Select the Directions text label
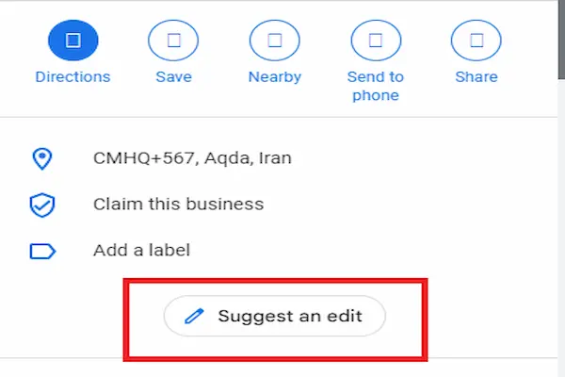 click(x=73, y=77)
